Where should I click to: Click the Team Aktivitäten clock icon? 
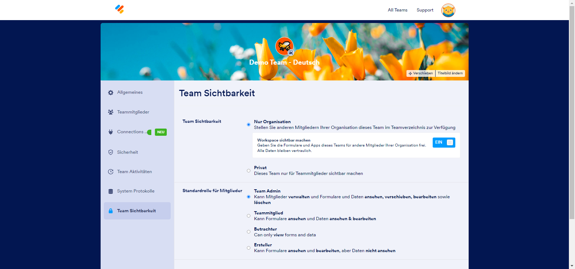point(111,172)
